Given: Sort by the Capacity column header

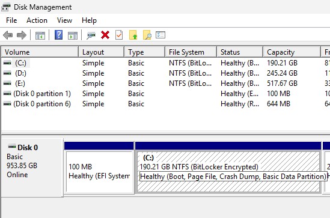Looking at the screenshot, I should point(292,52).
